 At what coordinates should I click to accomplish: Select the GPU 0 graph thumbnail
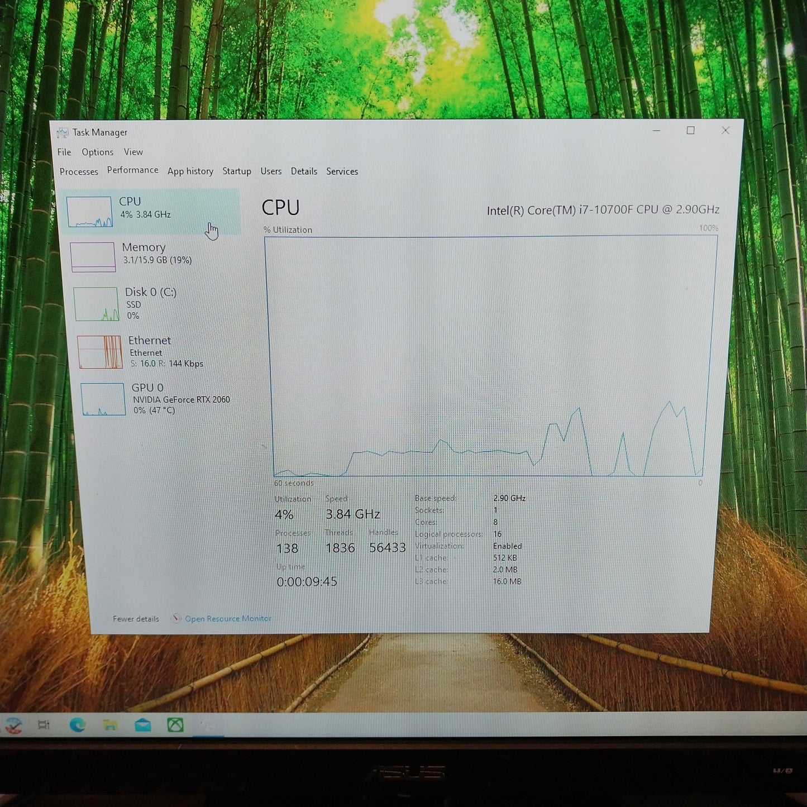point(103,399)
